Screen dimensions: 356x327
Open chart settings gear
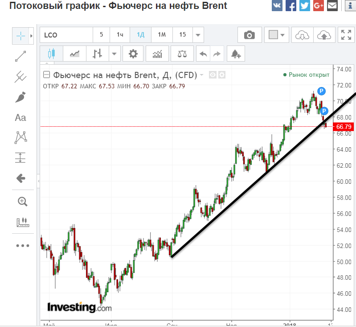point(133,54)
